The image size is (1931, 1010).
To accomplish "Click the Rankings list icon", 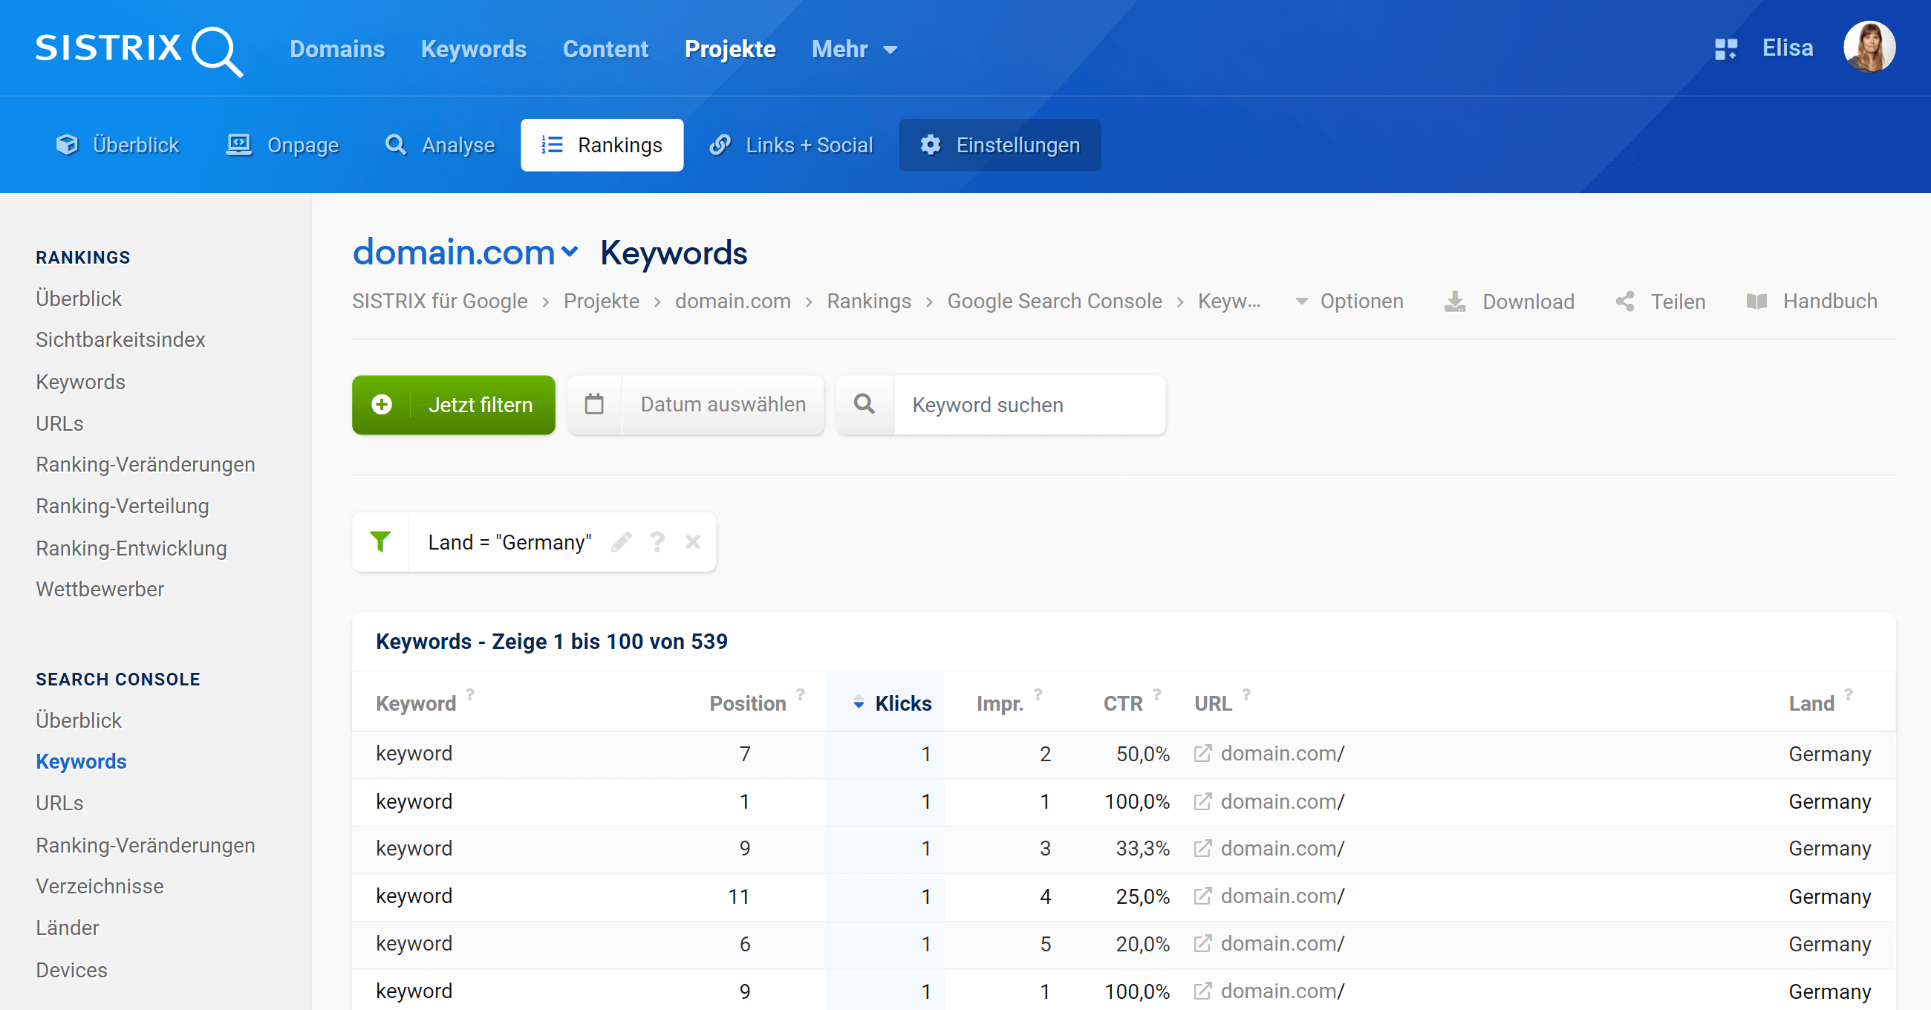I will 553,145.
